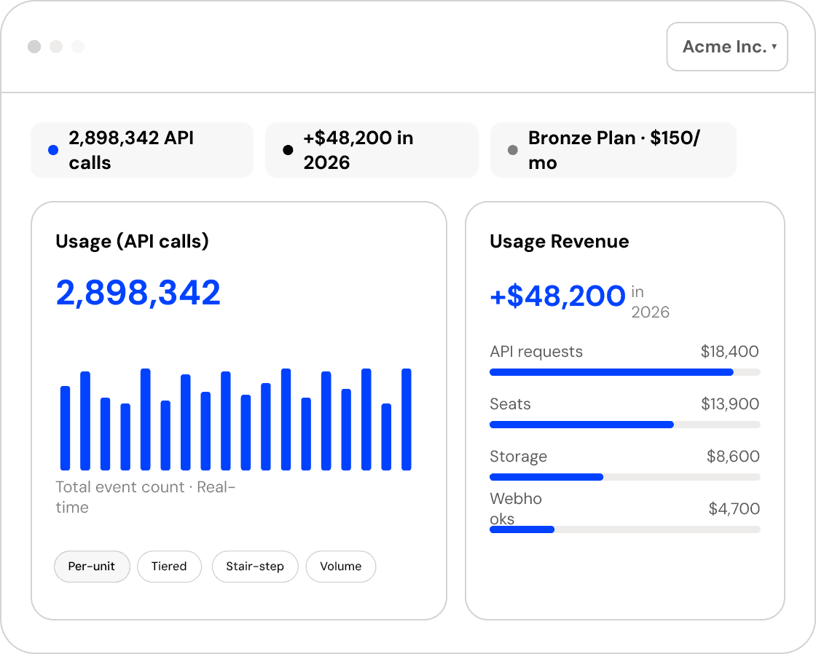The width and height of the screenshot is (816, 654).
Task: Click the Storage revenue progress bar
Action: click(x=624, y=477)
